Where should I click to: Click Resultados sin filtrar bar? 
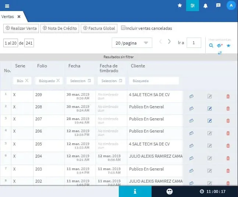119,57
